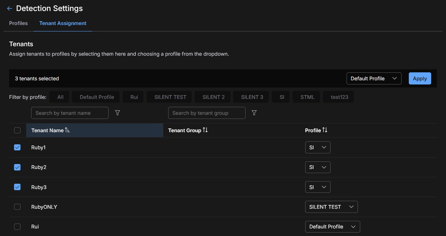Screen dimensions: 446x236
Task: Open the Default Profile dropdown beside Apply
Action: (374, 78)
